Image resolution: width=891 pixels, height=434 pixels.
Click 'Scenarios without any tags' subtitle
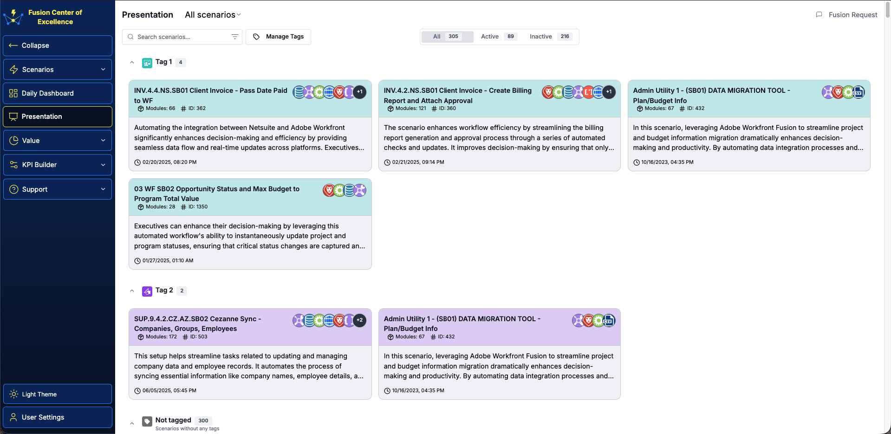click(188, 429)
